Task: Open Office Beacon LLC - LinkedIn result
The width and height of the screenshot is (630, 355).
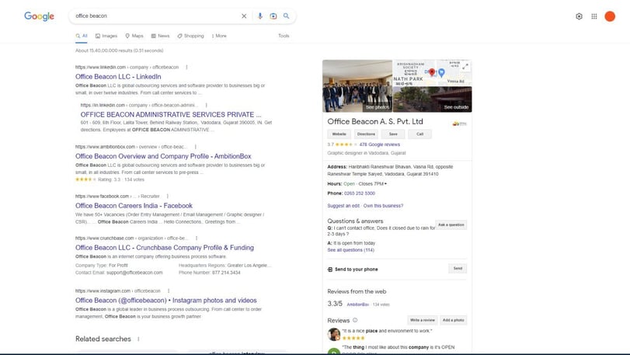Action: (x=118, y=77)
